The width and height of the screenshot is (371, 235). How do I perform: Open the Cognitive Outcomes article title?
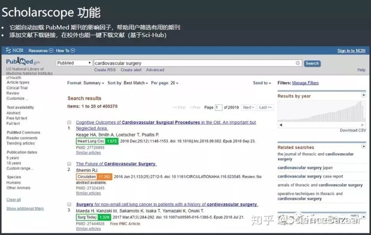coord(166,125)
